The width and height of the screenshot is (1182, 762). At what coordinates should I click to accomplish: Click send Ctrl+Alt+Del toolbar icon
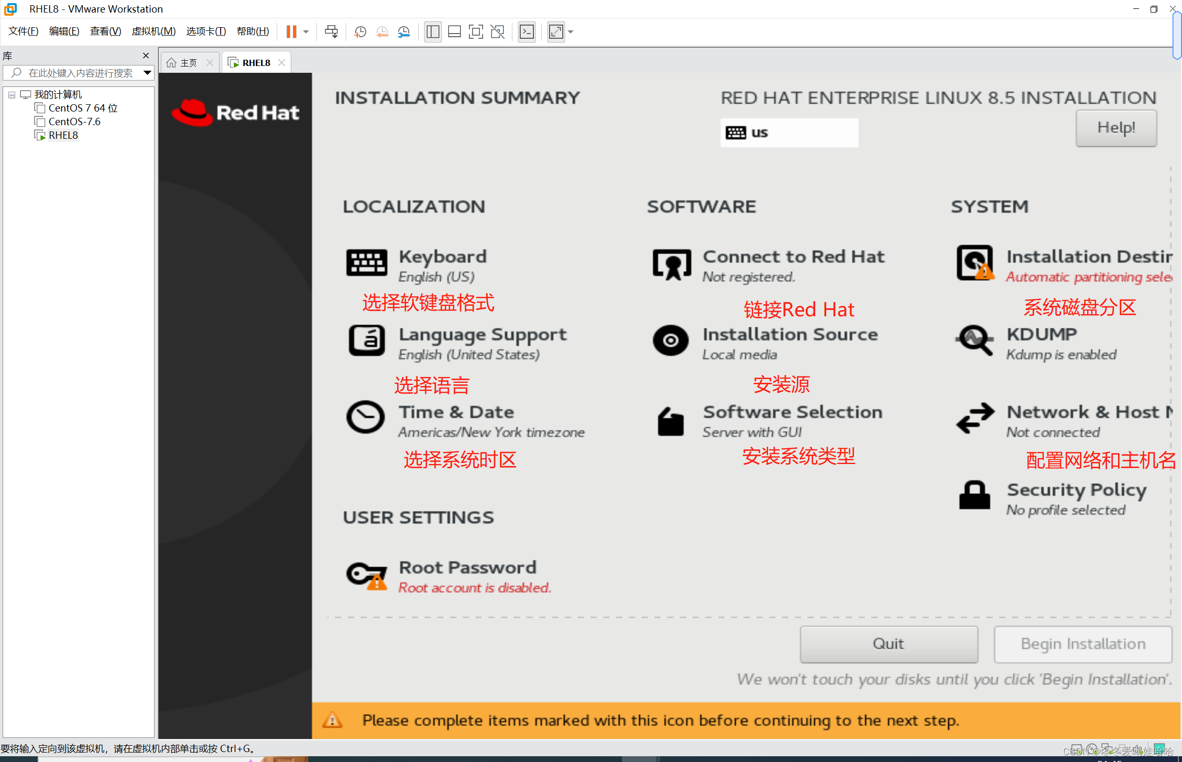(x=331, y=32)
